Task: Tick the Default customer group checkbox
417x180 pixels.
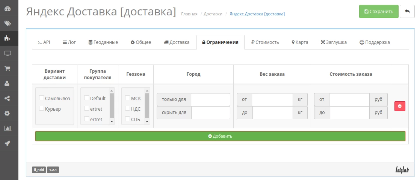Action: point(86,98)
